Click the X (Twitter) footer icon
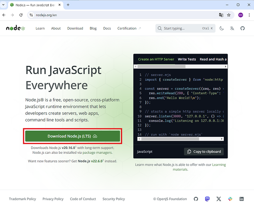 219,199
